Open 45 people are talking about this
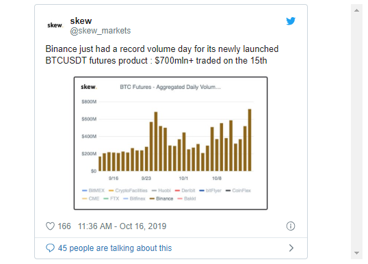Viewport: 368px width, 264px height. pos(115,248)
